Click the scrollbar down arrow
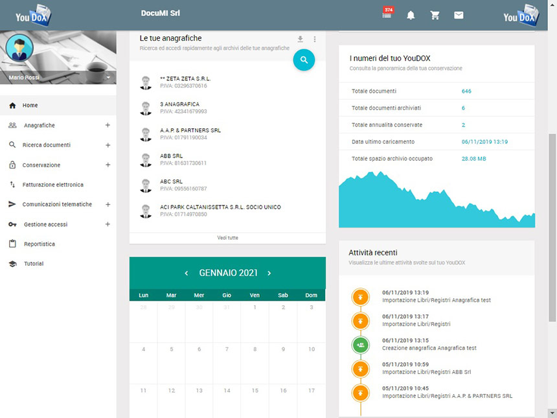 click(552, 414)
